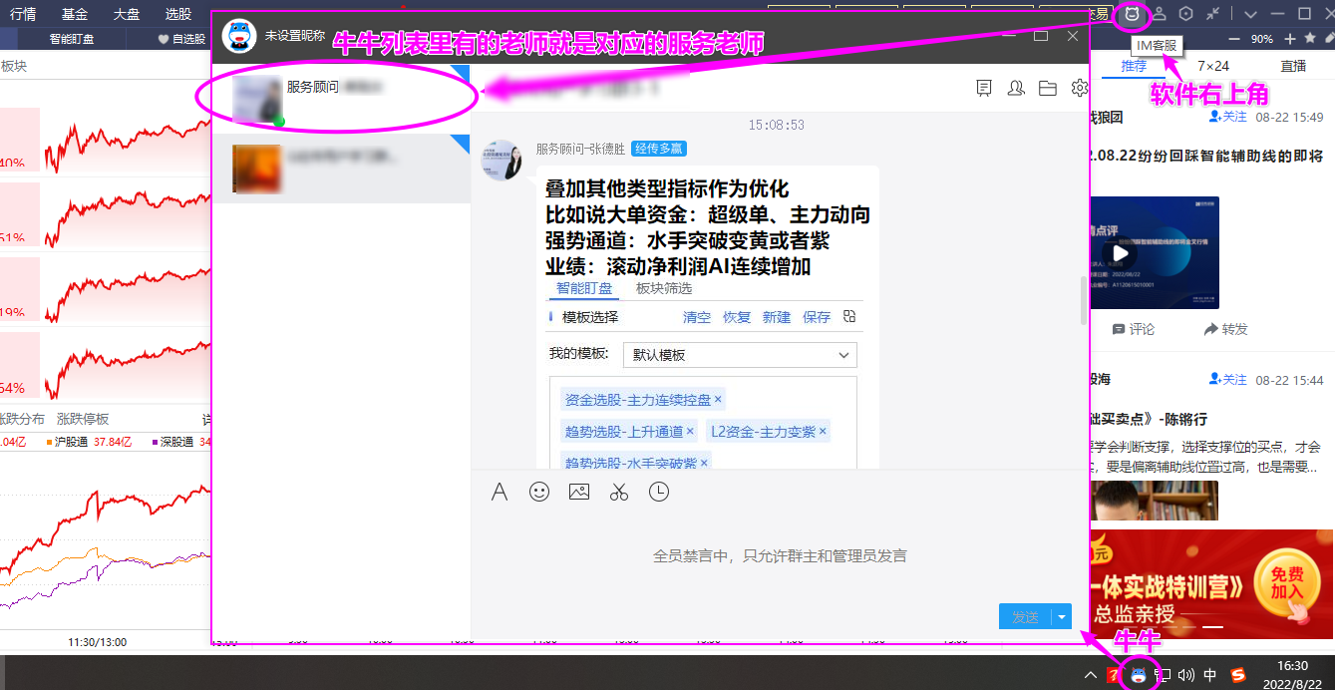Open network tray icon

coord(1163,675)
